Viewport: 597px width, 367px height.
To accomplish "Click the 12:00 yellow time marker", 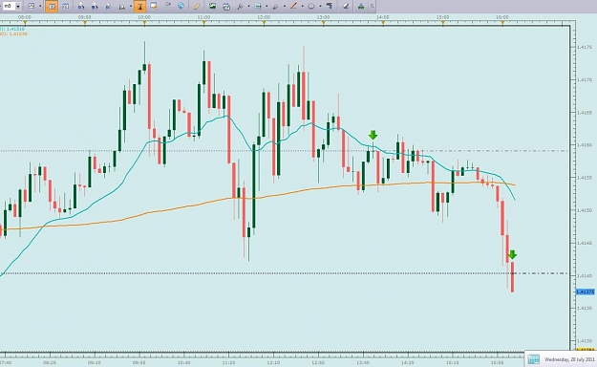I will (264, 23).
